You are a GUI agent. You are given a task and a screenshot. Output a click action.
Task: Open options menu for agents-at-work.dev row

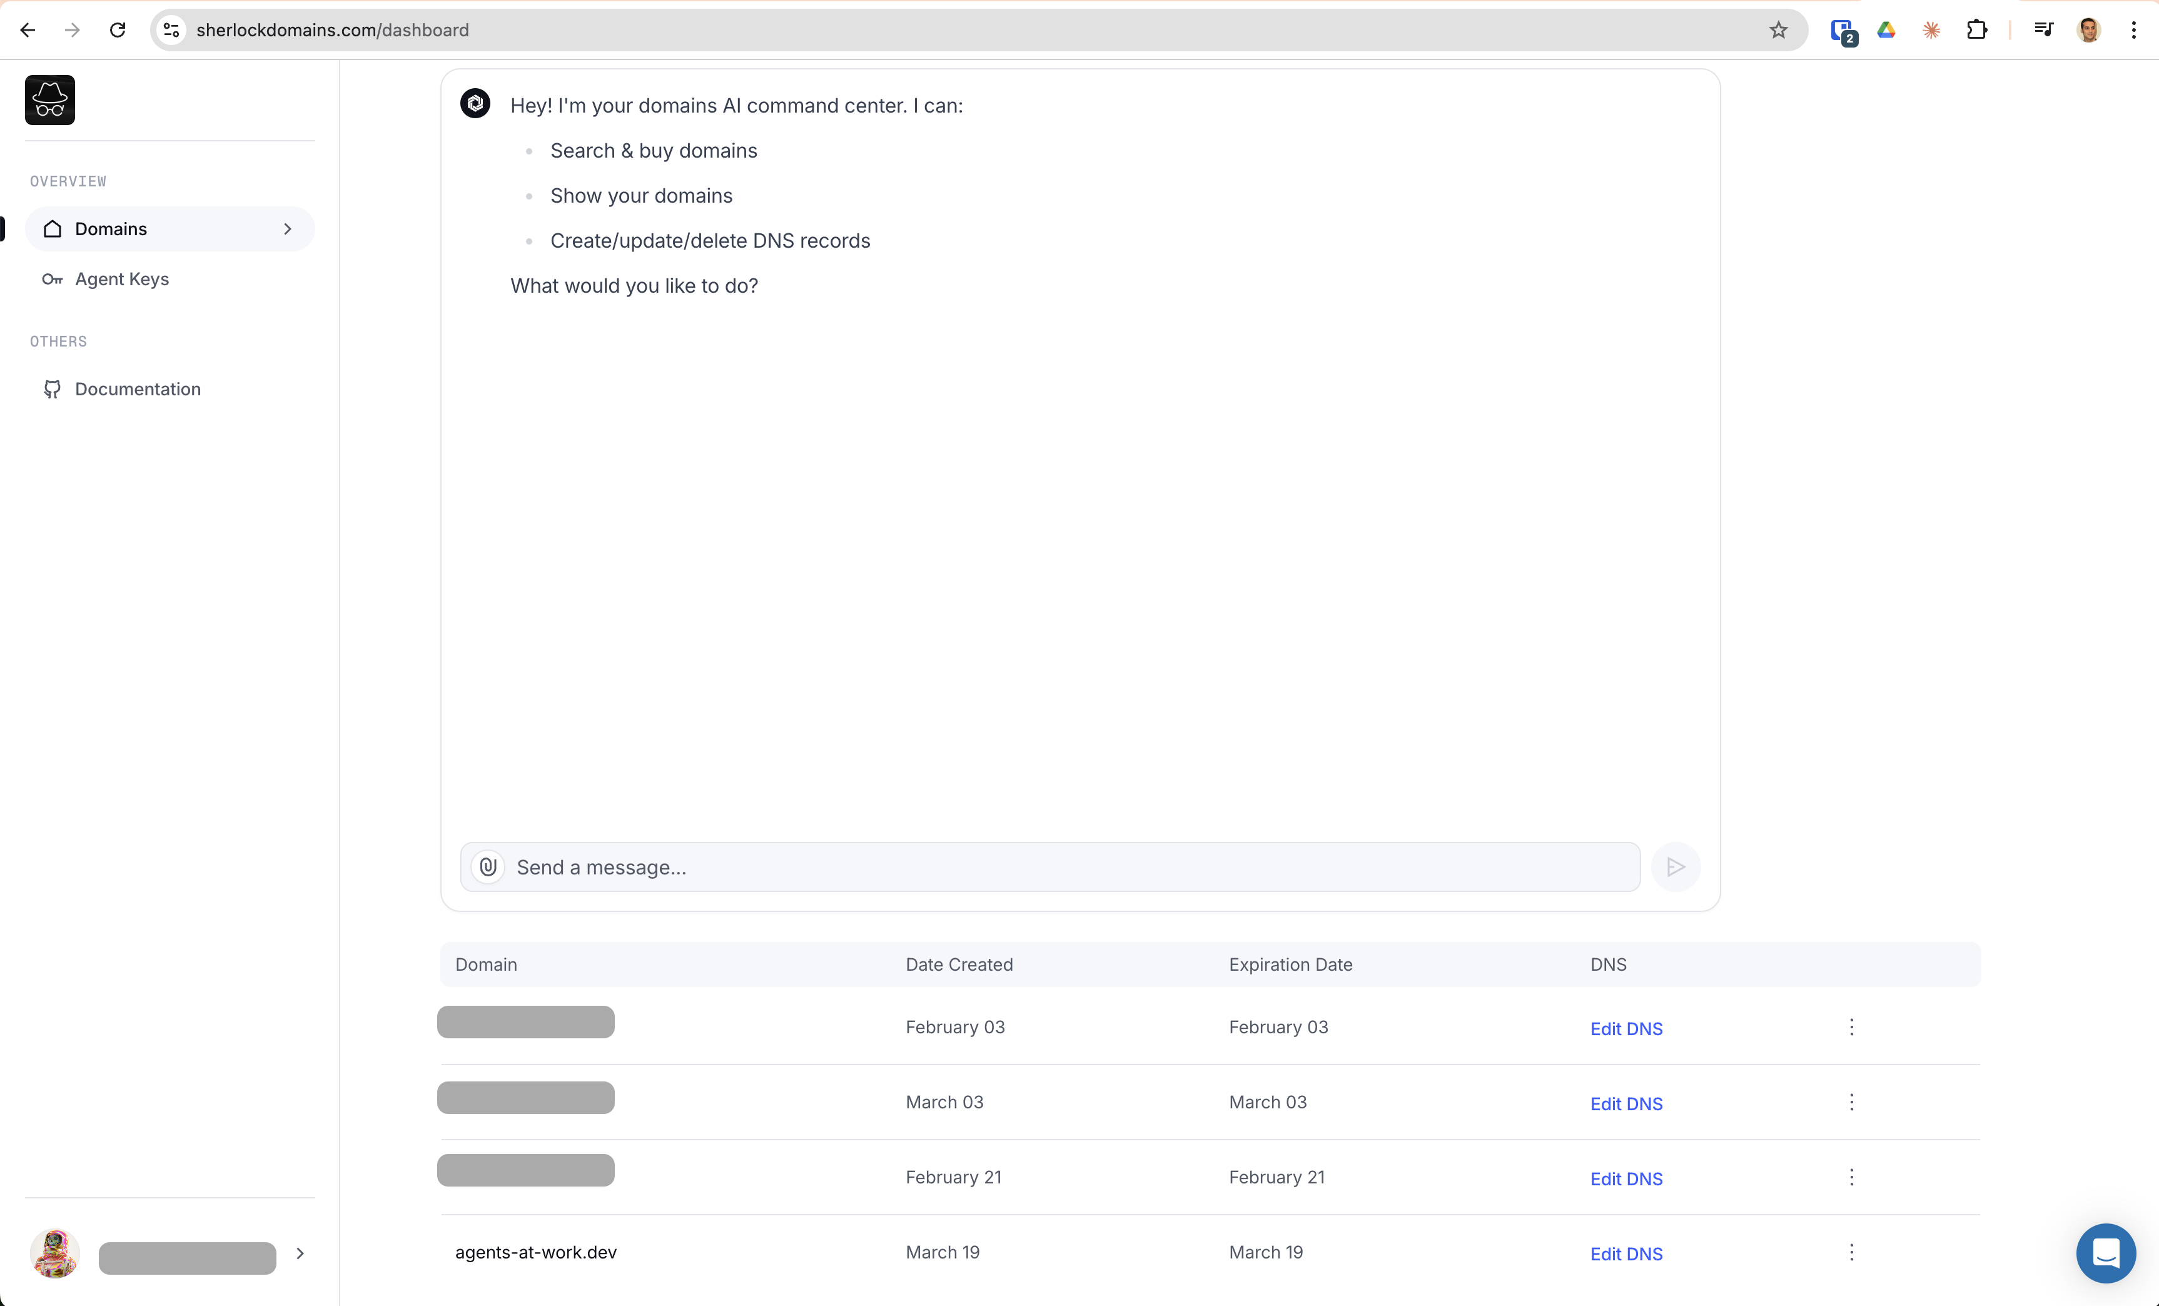point(1851,1253)
